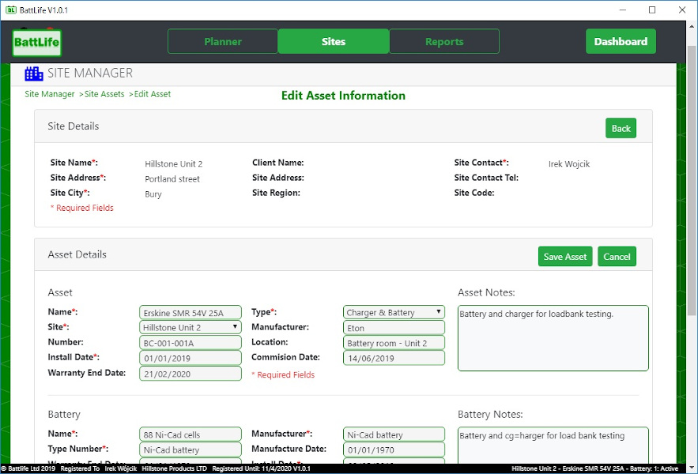Edit the Asset Notes text area
Viewport: 698px width, 474px height.
[x=553, y=337]
